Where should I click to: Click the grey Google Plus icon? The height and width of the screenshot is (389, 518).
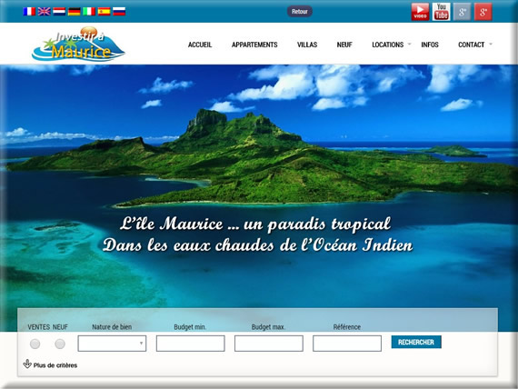pyautogui.click(x=462, y=12)
